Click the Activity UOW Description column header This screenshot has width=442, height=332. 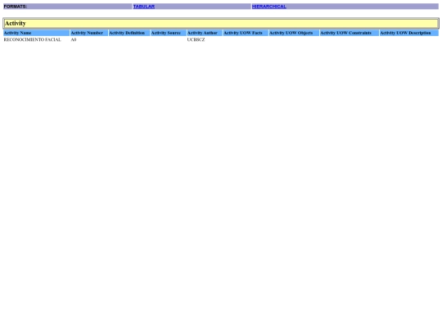coord(409,33)
